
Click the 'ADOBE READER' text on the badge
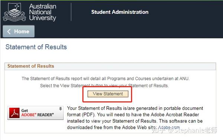[x=38, y=115]
